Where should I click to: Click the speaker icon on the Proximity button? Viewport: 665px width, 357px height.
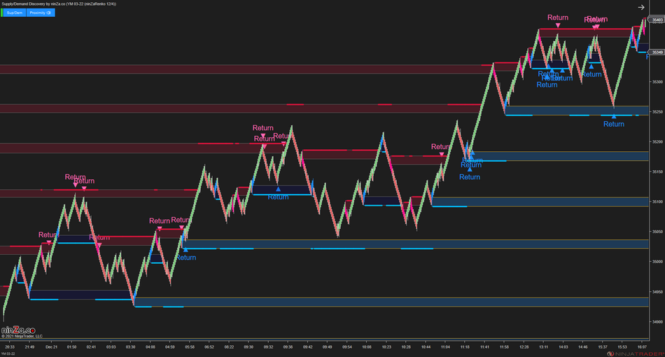[x=49, y=13]
